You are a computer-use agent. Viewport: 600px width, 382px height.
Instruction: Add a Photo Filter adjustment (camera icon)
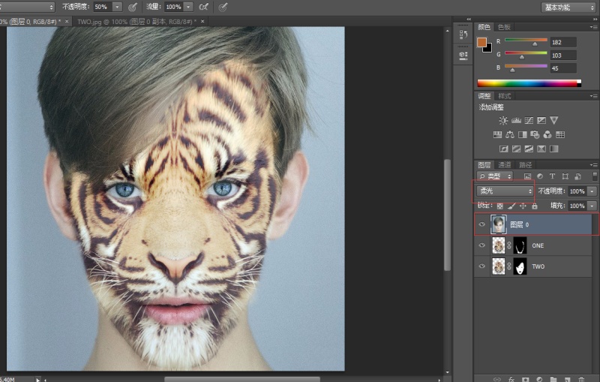coord(535,135)
